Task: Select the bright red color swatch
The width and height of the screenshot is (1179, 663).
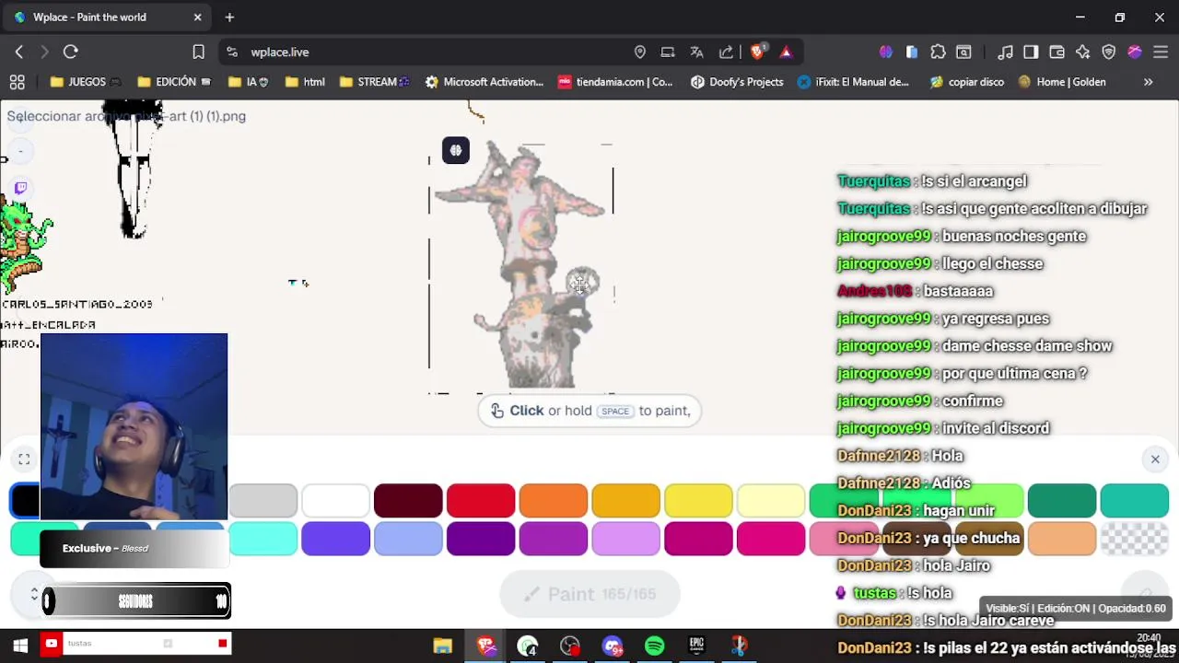Action: coord(481,501)
